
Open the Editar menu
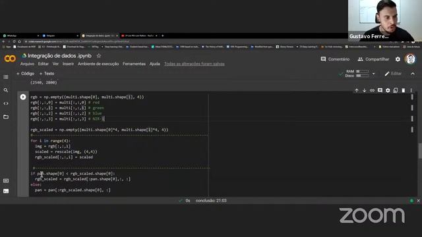(x=43, y=64)
